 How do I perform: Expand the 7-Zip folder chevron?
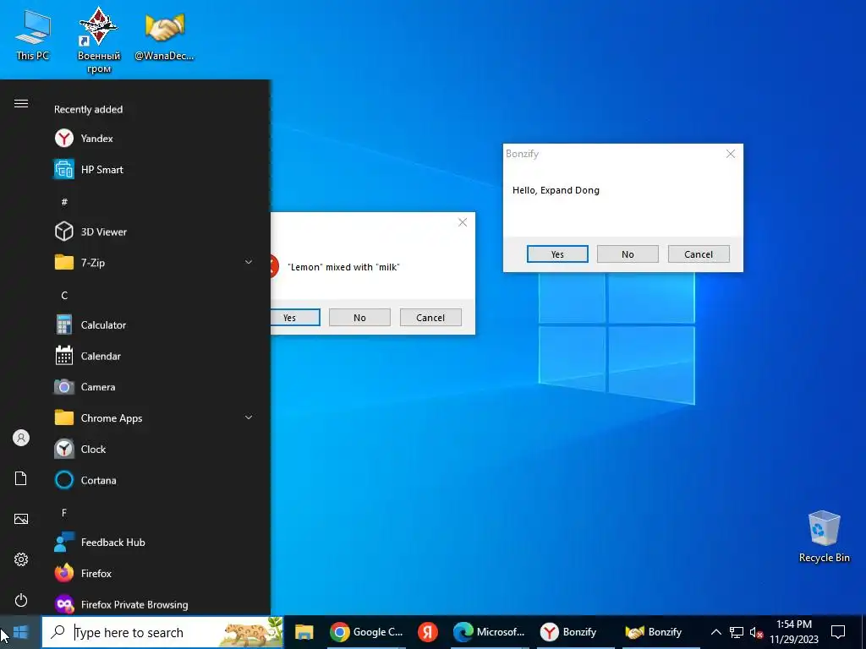tap(249, 263)
